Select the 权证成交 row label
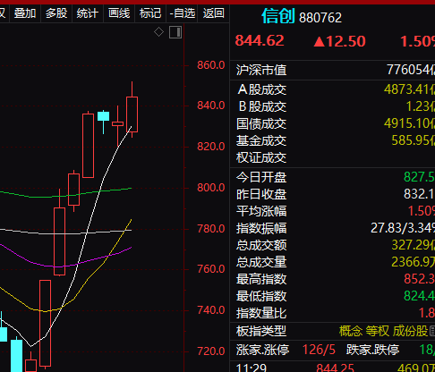The height and width of the screenshot is (372, 435). coord(261,157)
